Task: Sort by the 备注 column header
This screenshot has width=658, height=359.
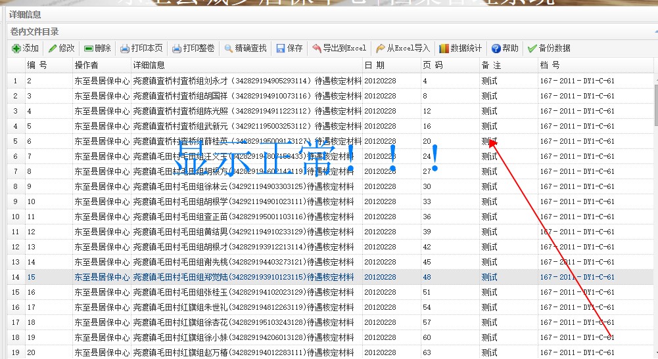Action: coord(509,65)
